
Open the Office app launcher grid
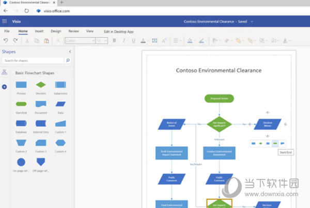(5, 22)
